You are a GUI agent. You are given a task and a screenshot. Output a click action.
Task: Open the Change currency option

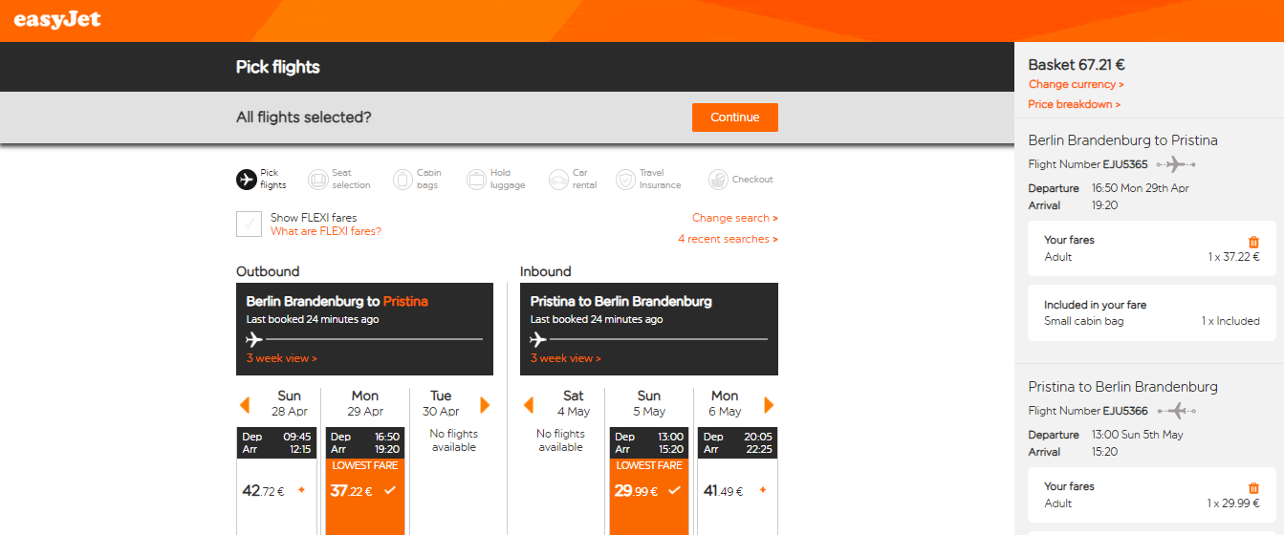tap(1076, 85)
